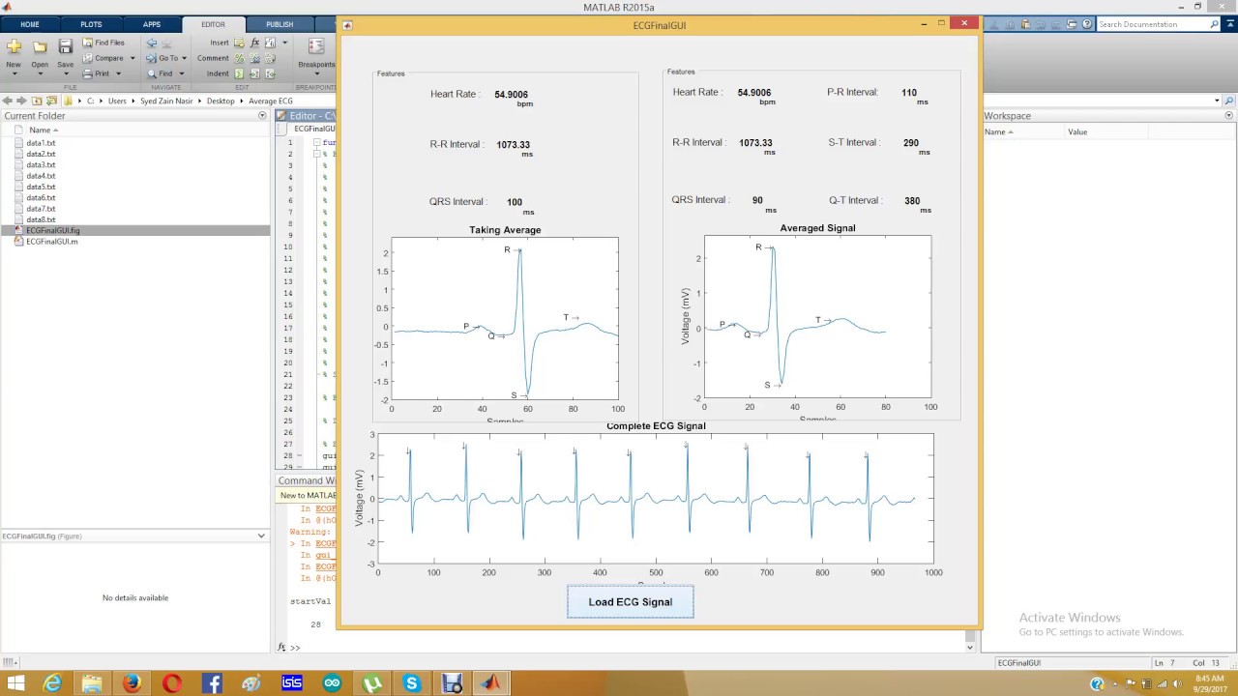1238x696 pixels.
Task: Click the Go To icon
Action: [151, 58]
